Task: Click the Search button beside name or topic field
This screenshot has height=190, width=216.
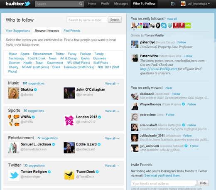Action: (115, 20)
